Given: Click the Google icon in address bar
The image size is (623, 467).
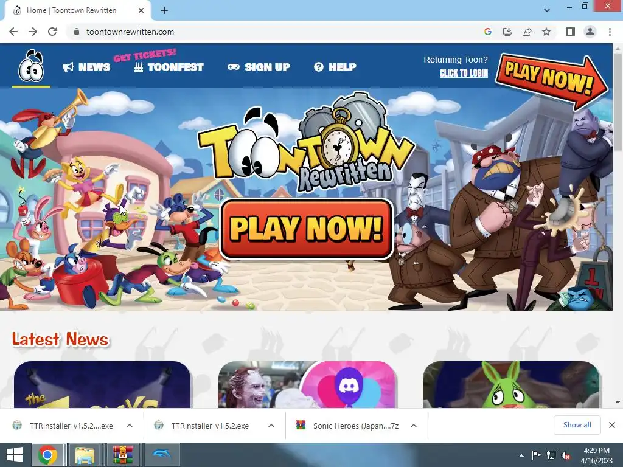Looking at the screenshot, I should [x=488, y=32].
